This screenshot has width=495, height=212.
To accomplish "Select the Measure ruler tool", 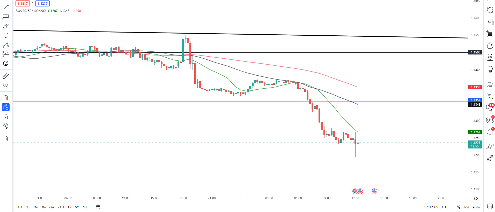I will (6, 76).
